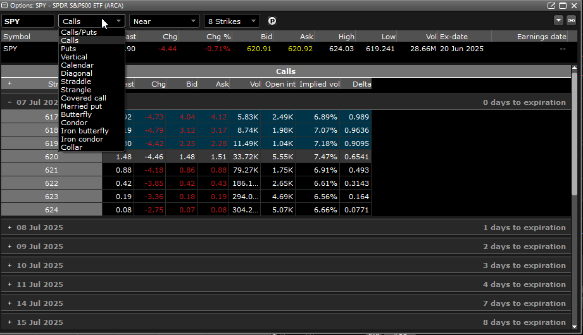The width and height of the screenshot is (583, 335).
Task: Click the P circle icon next to 8 Strikes
Action: (x=272, y=21)
